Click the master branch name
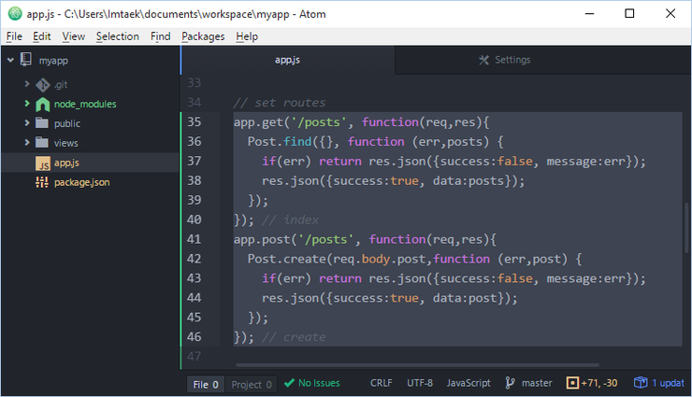This screenshot has width=692, height=397. [x=537, y=383]
